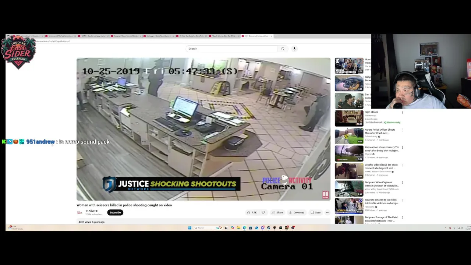Switch to 'WATCH: Gunfire exchange' browser tab

pyautogui.click(x=93, y=36)
